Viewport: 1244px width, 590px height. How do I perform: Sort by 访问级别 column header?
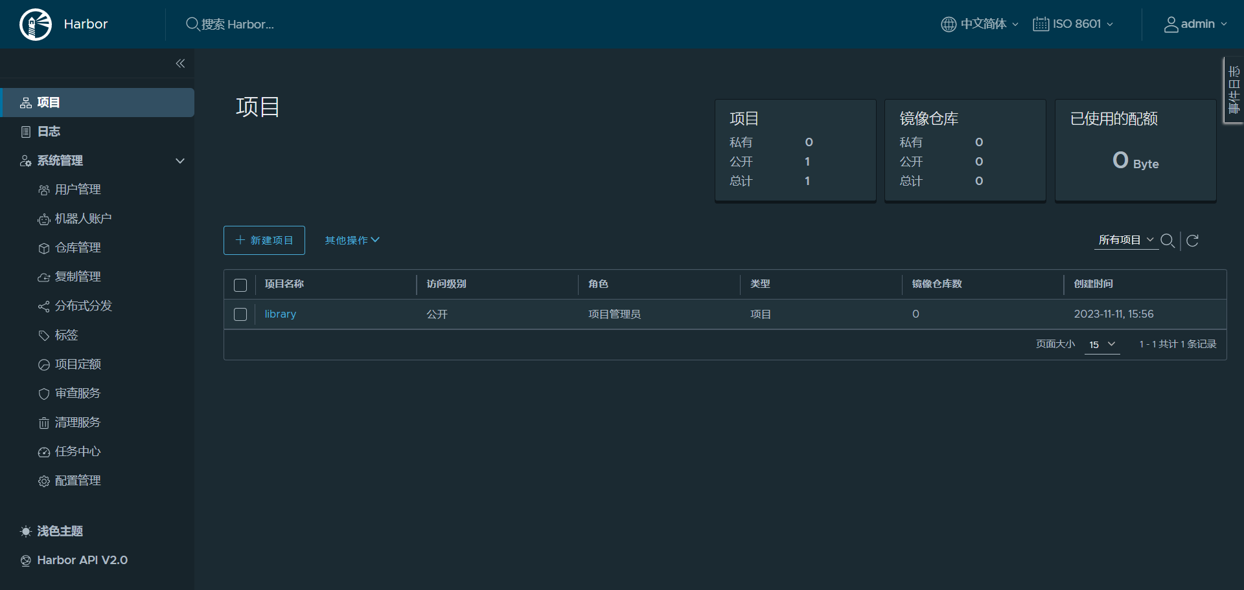(446, 285)
